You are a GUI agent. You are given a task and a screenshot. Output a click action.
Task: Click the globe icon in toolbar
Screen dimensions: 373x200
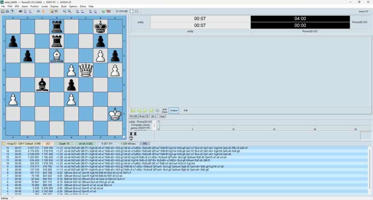(103, 11)
